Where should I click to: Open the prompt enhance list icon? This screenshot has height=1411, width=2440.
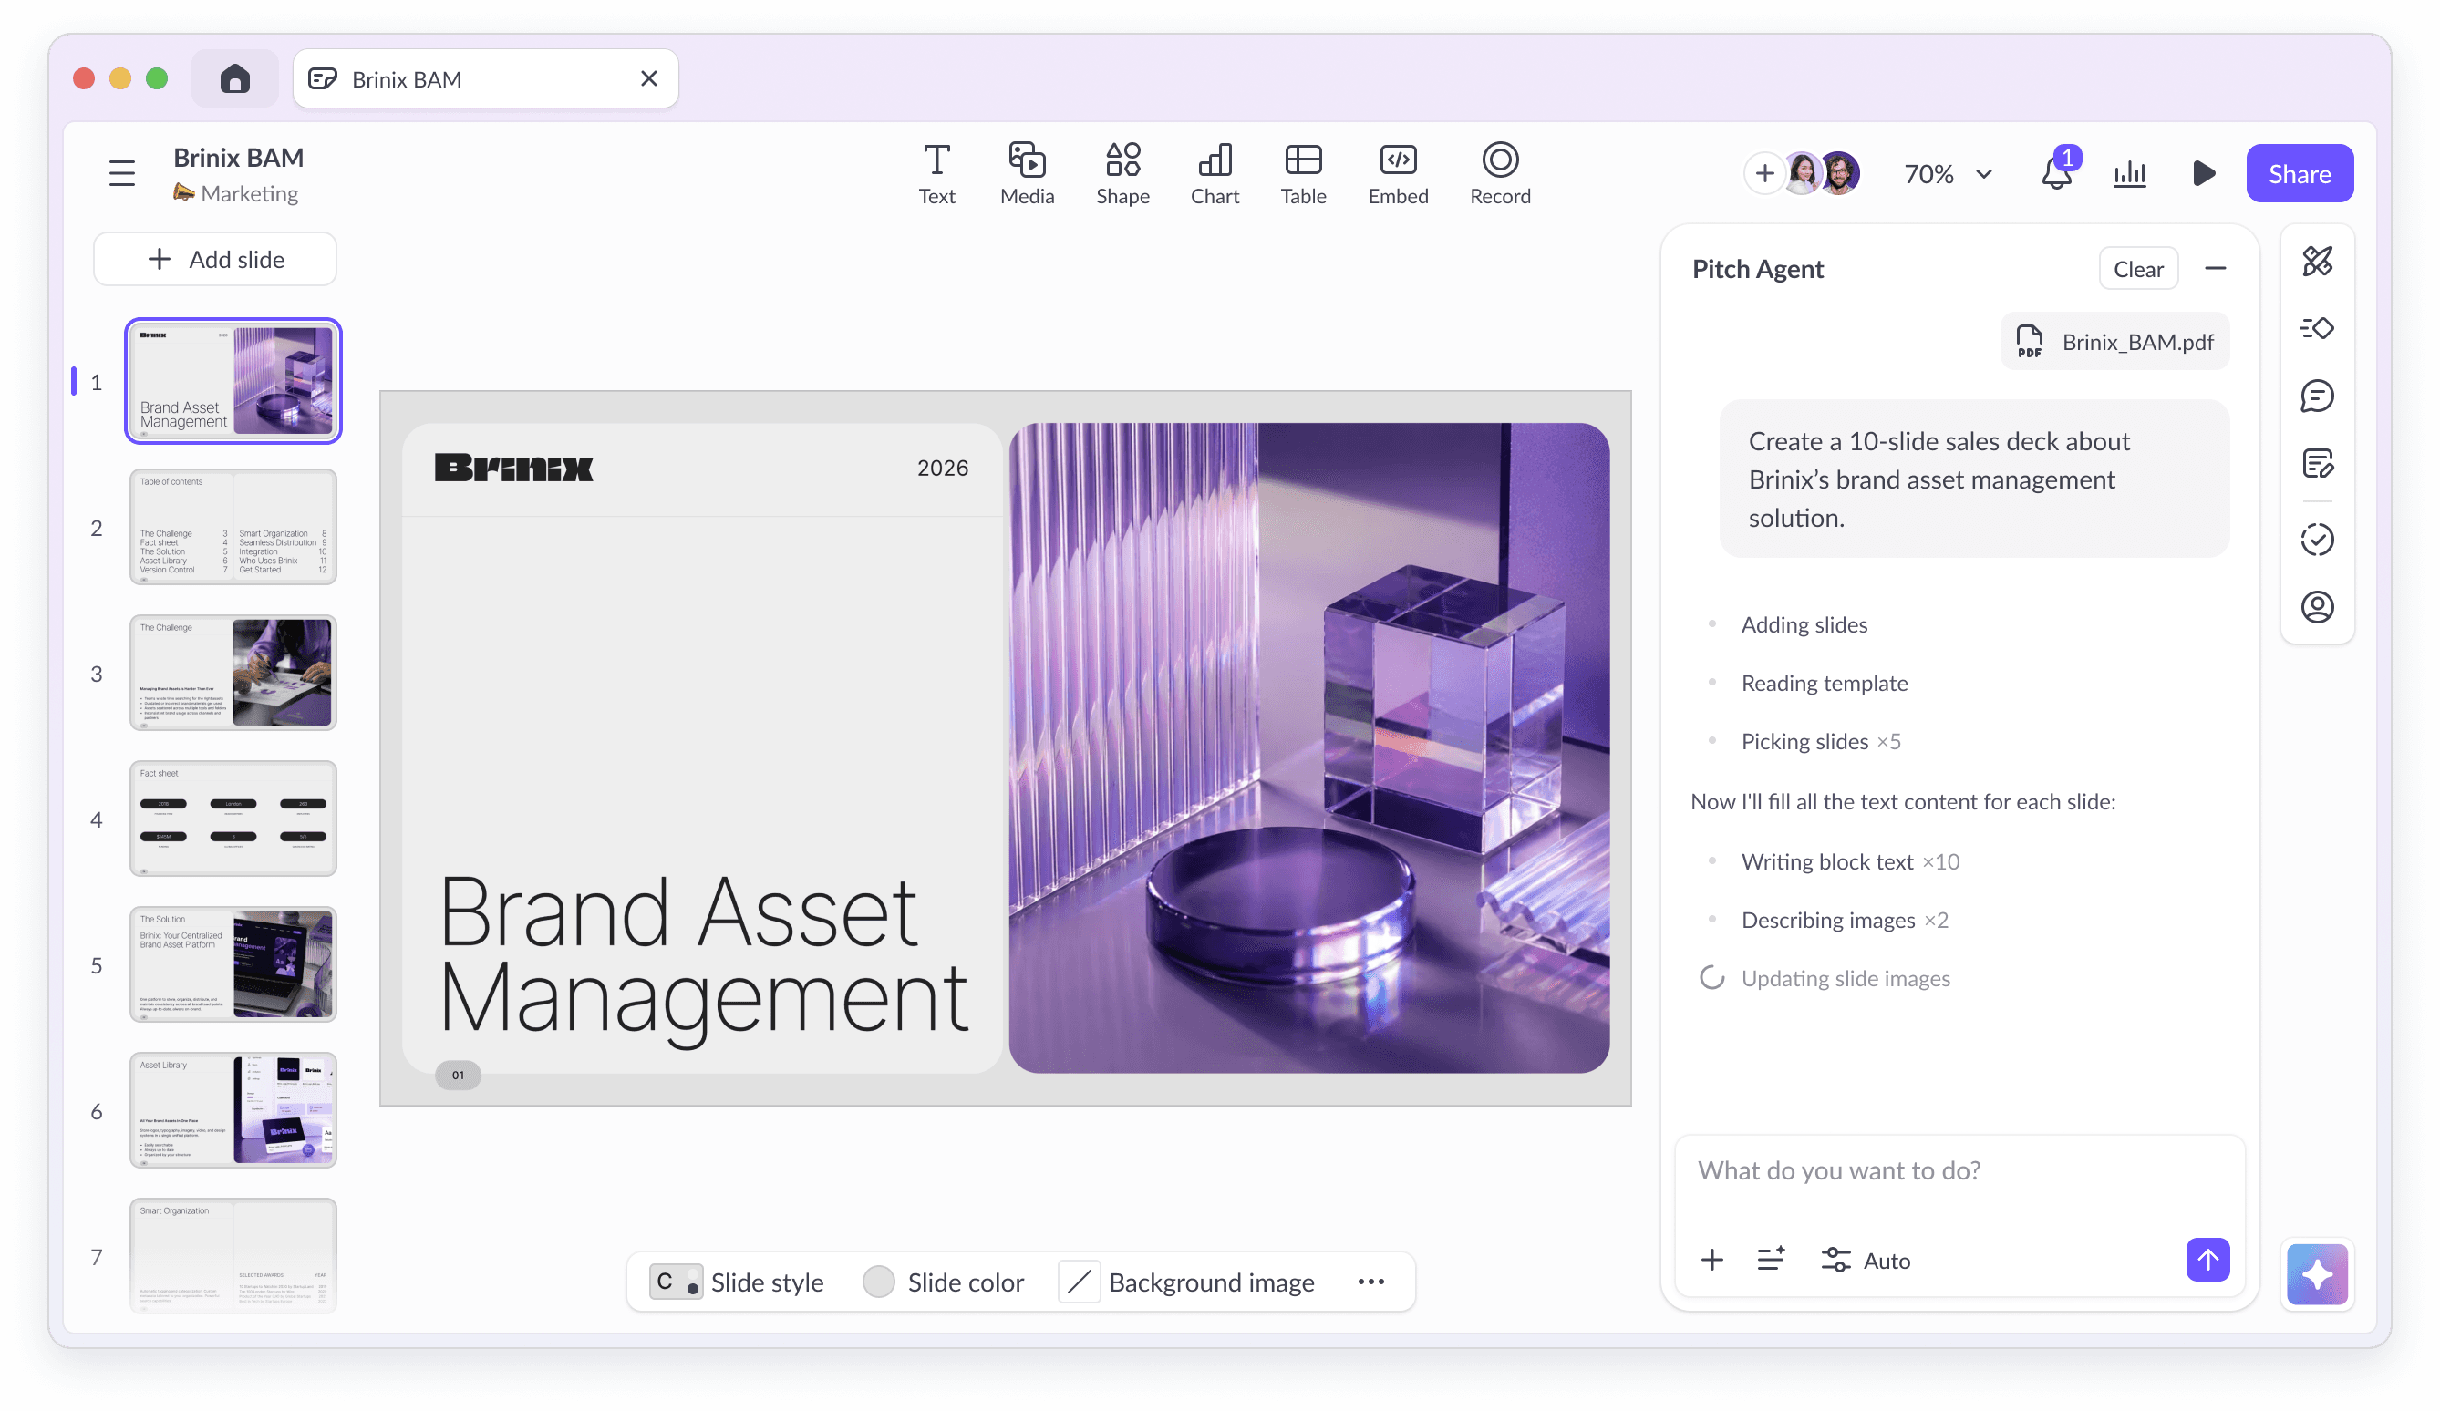1770,1260
